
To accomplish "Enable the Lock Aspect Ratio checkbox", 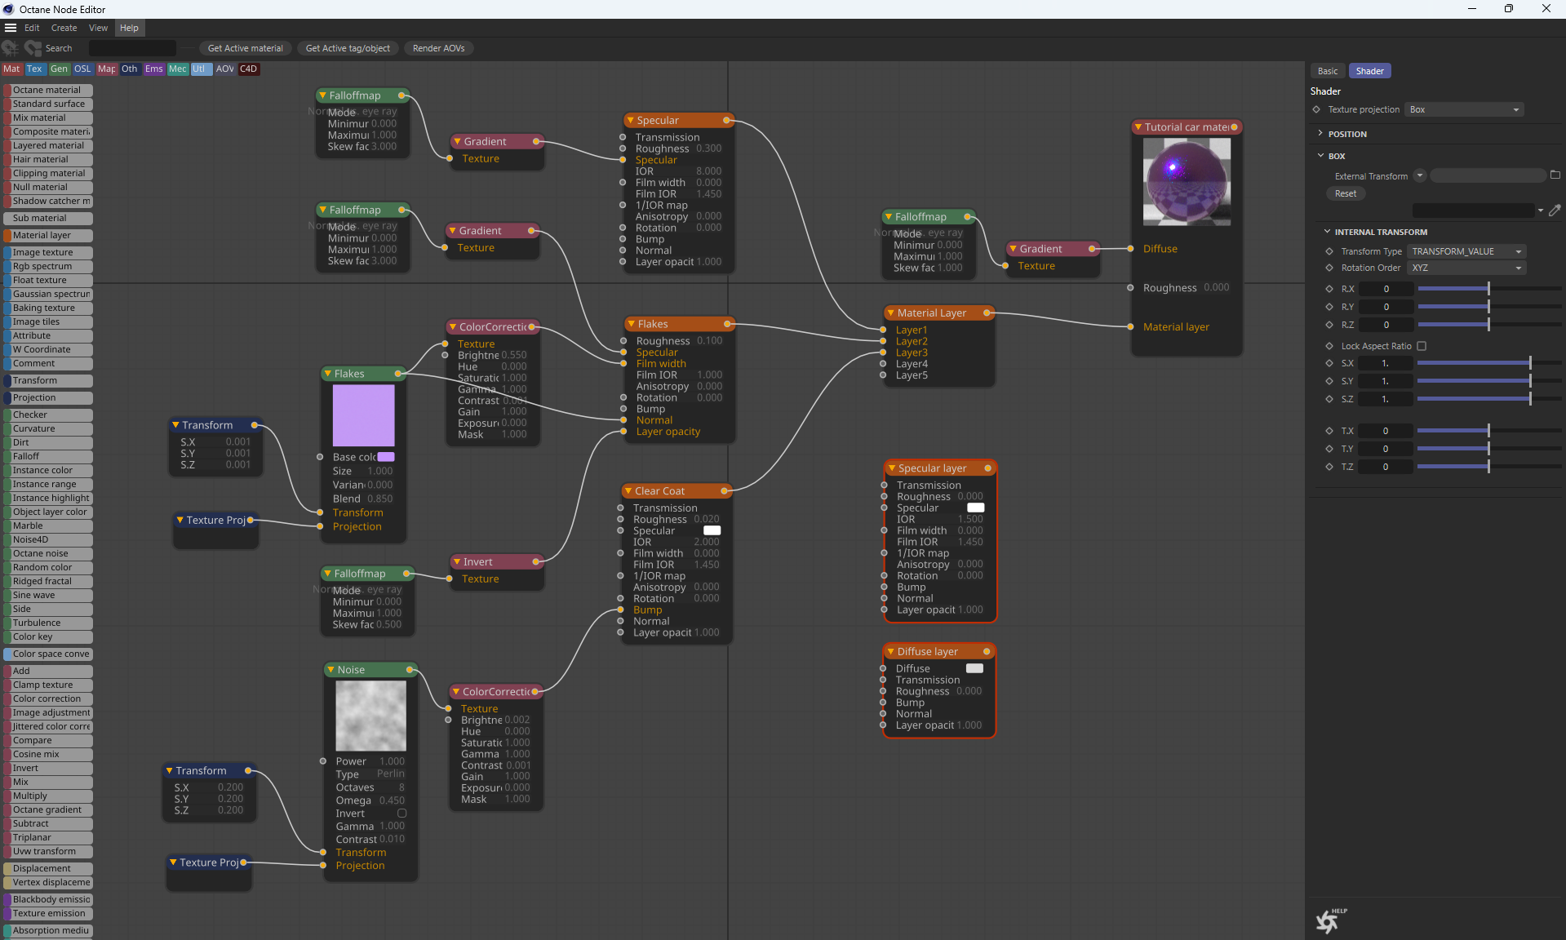I will (x=1422, y=346).
